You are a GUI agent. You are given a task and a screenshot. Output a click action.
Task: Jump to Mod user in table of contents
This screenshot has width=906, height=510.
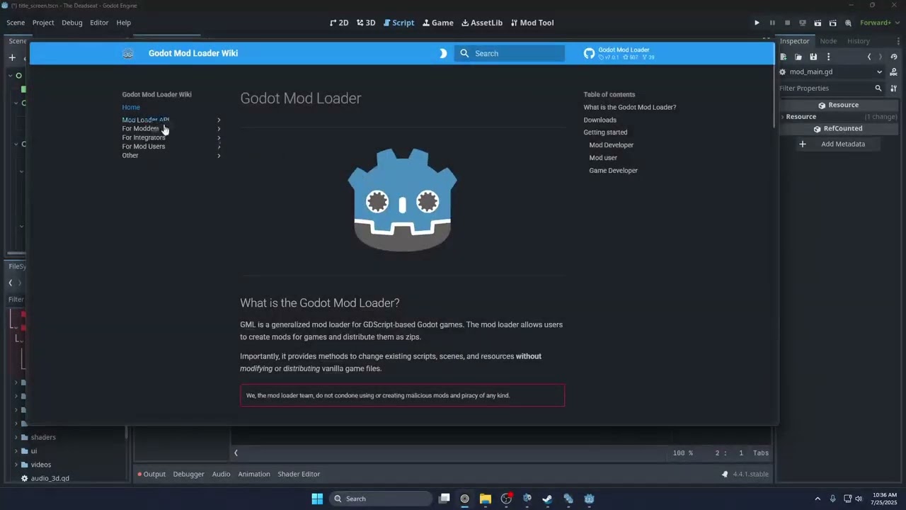tap(603, 158)
